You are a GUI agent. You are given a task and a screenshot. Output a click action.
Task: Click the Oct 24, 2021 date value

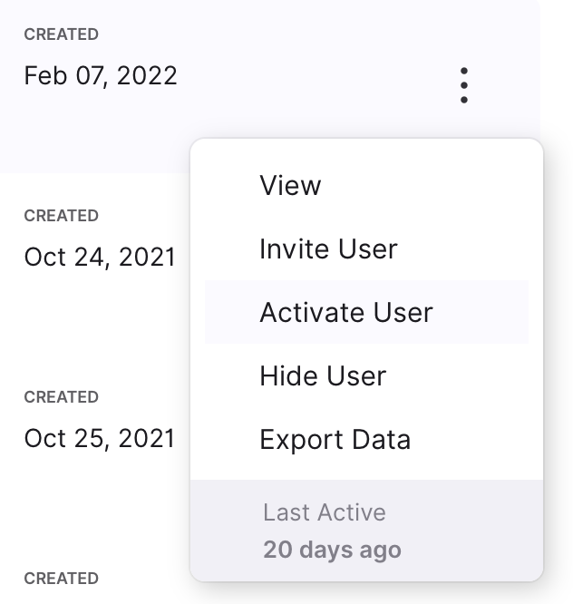[x=100, y=257]
